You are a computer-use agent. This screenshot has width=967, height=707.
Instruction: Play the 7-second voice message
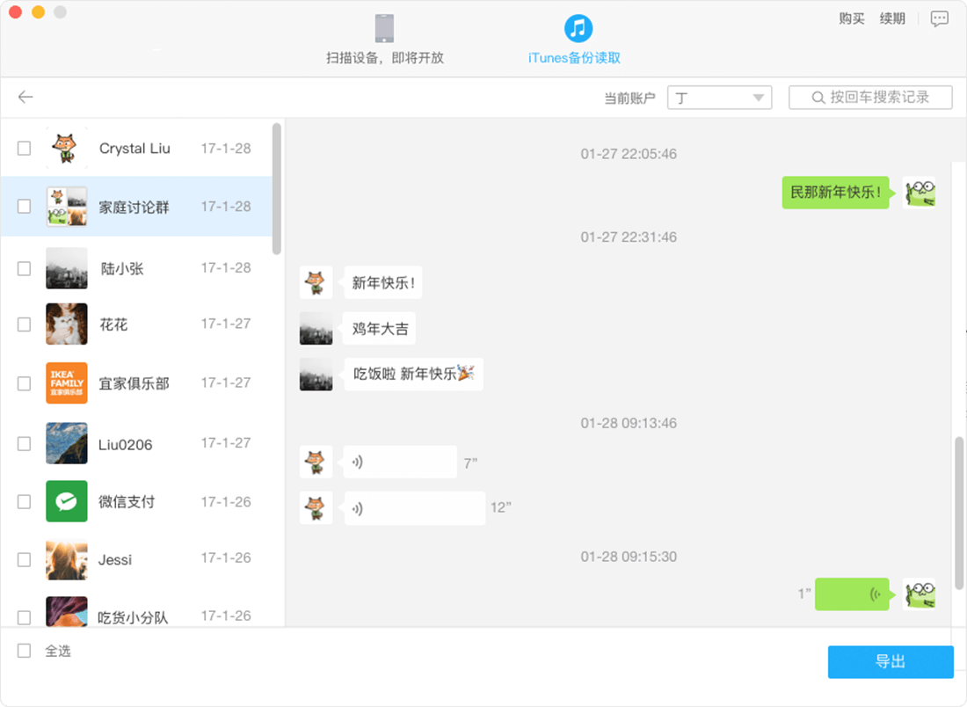pos(399,462)
